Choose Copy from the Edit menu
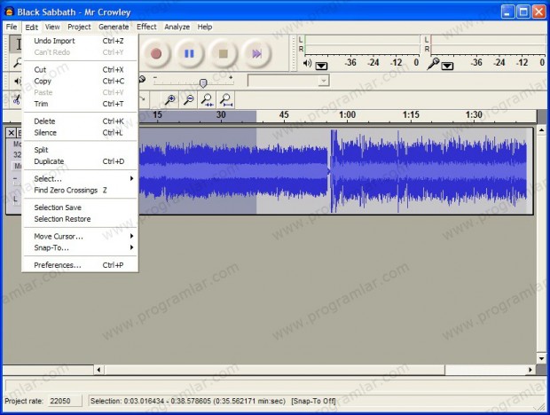Viewport: 550px width, 415px height. click(81, 82)
